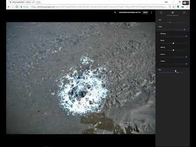Click the Fertig button
Screen dimensions: 196x147
tap(145, 12)
